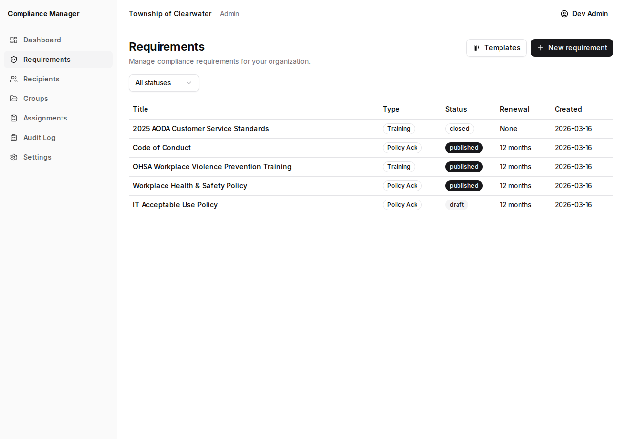Image resolution: width=625 pixels, height=439 pixels.
Task: Create a New requirement
Action: [x=572, y=48]
